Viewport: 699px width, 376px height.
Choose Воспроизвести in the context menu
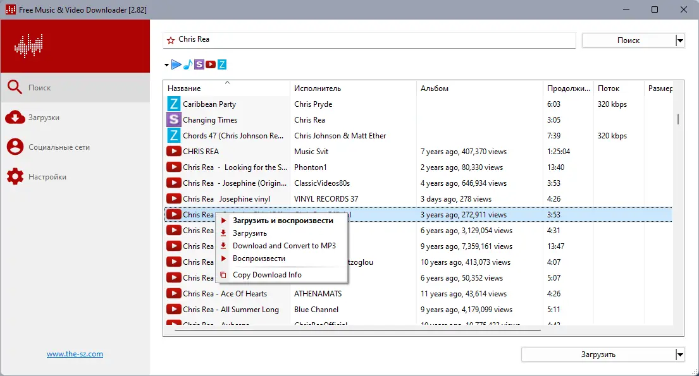click(x=281, y=258)
